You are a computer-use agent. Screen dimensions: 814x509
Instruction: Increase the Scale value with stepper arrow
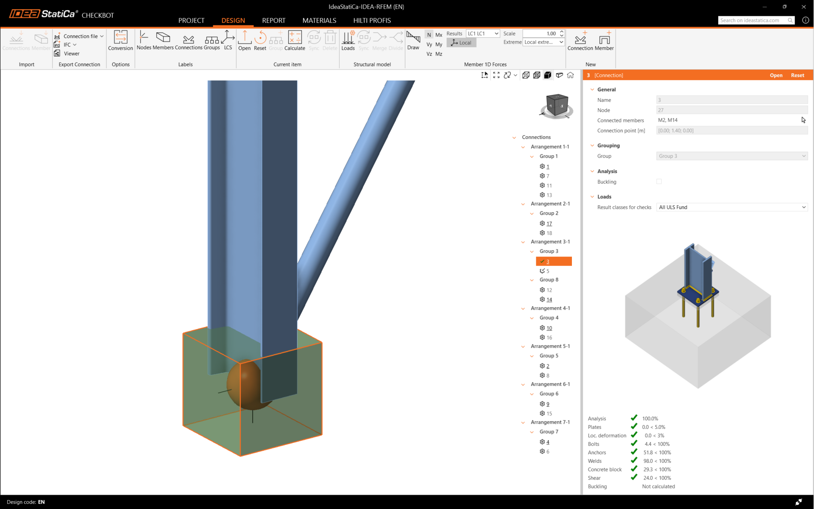pos(562,31)
